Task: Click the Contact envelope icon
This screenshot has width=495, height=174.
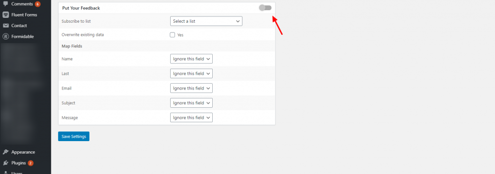Action: click(6, 26)
